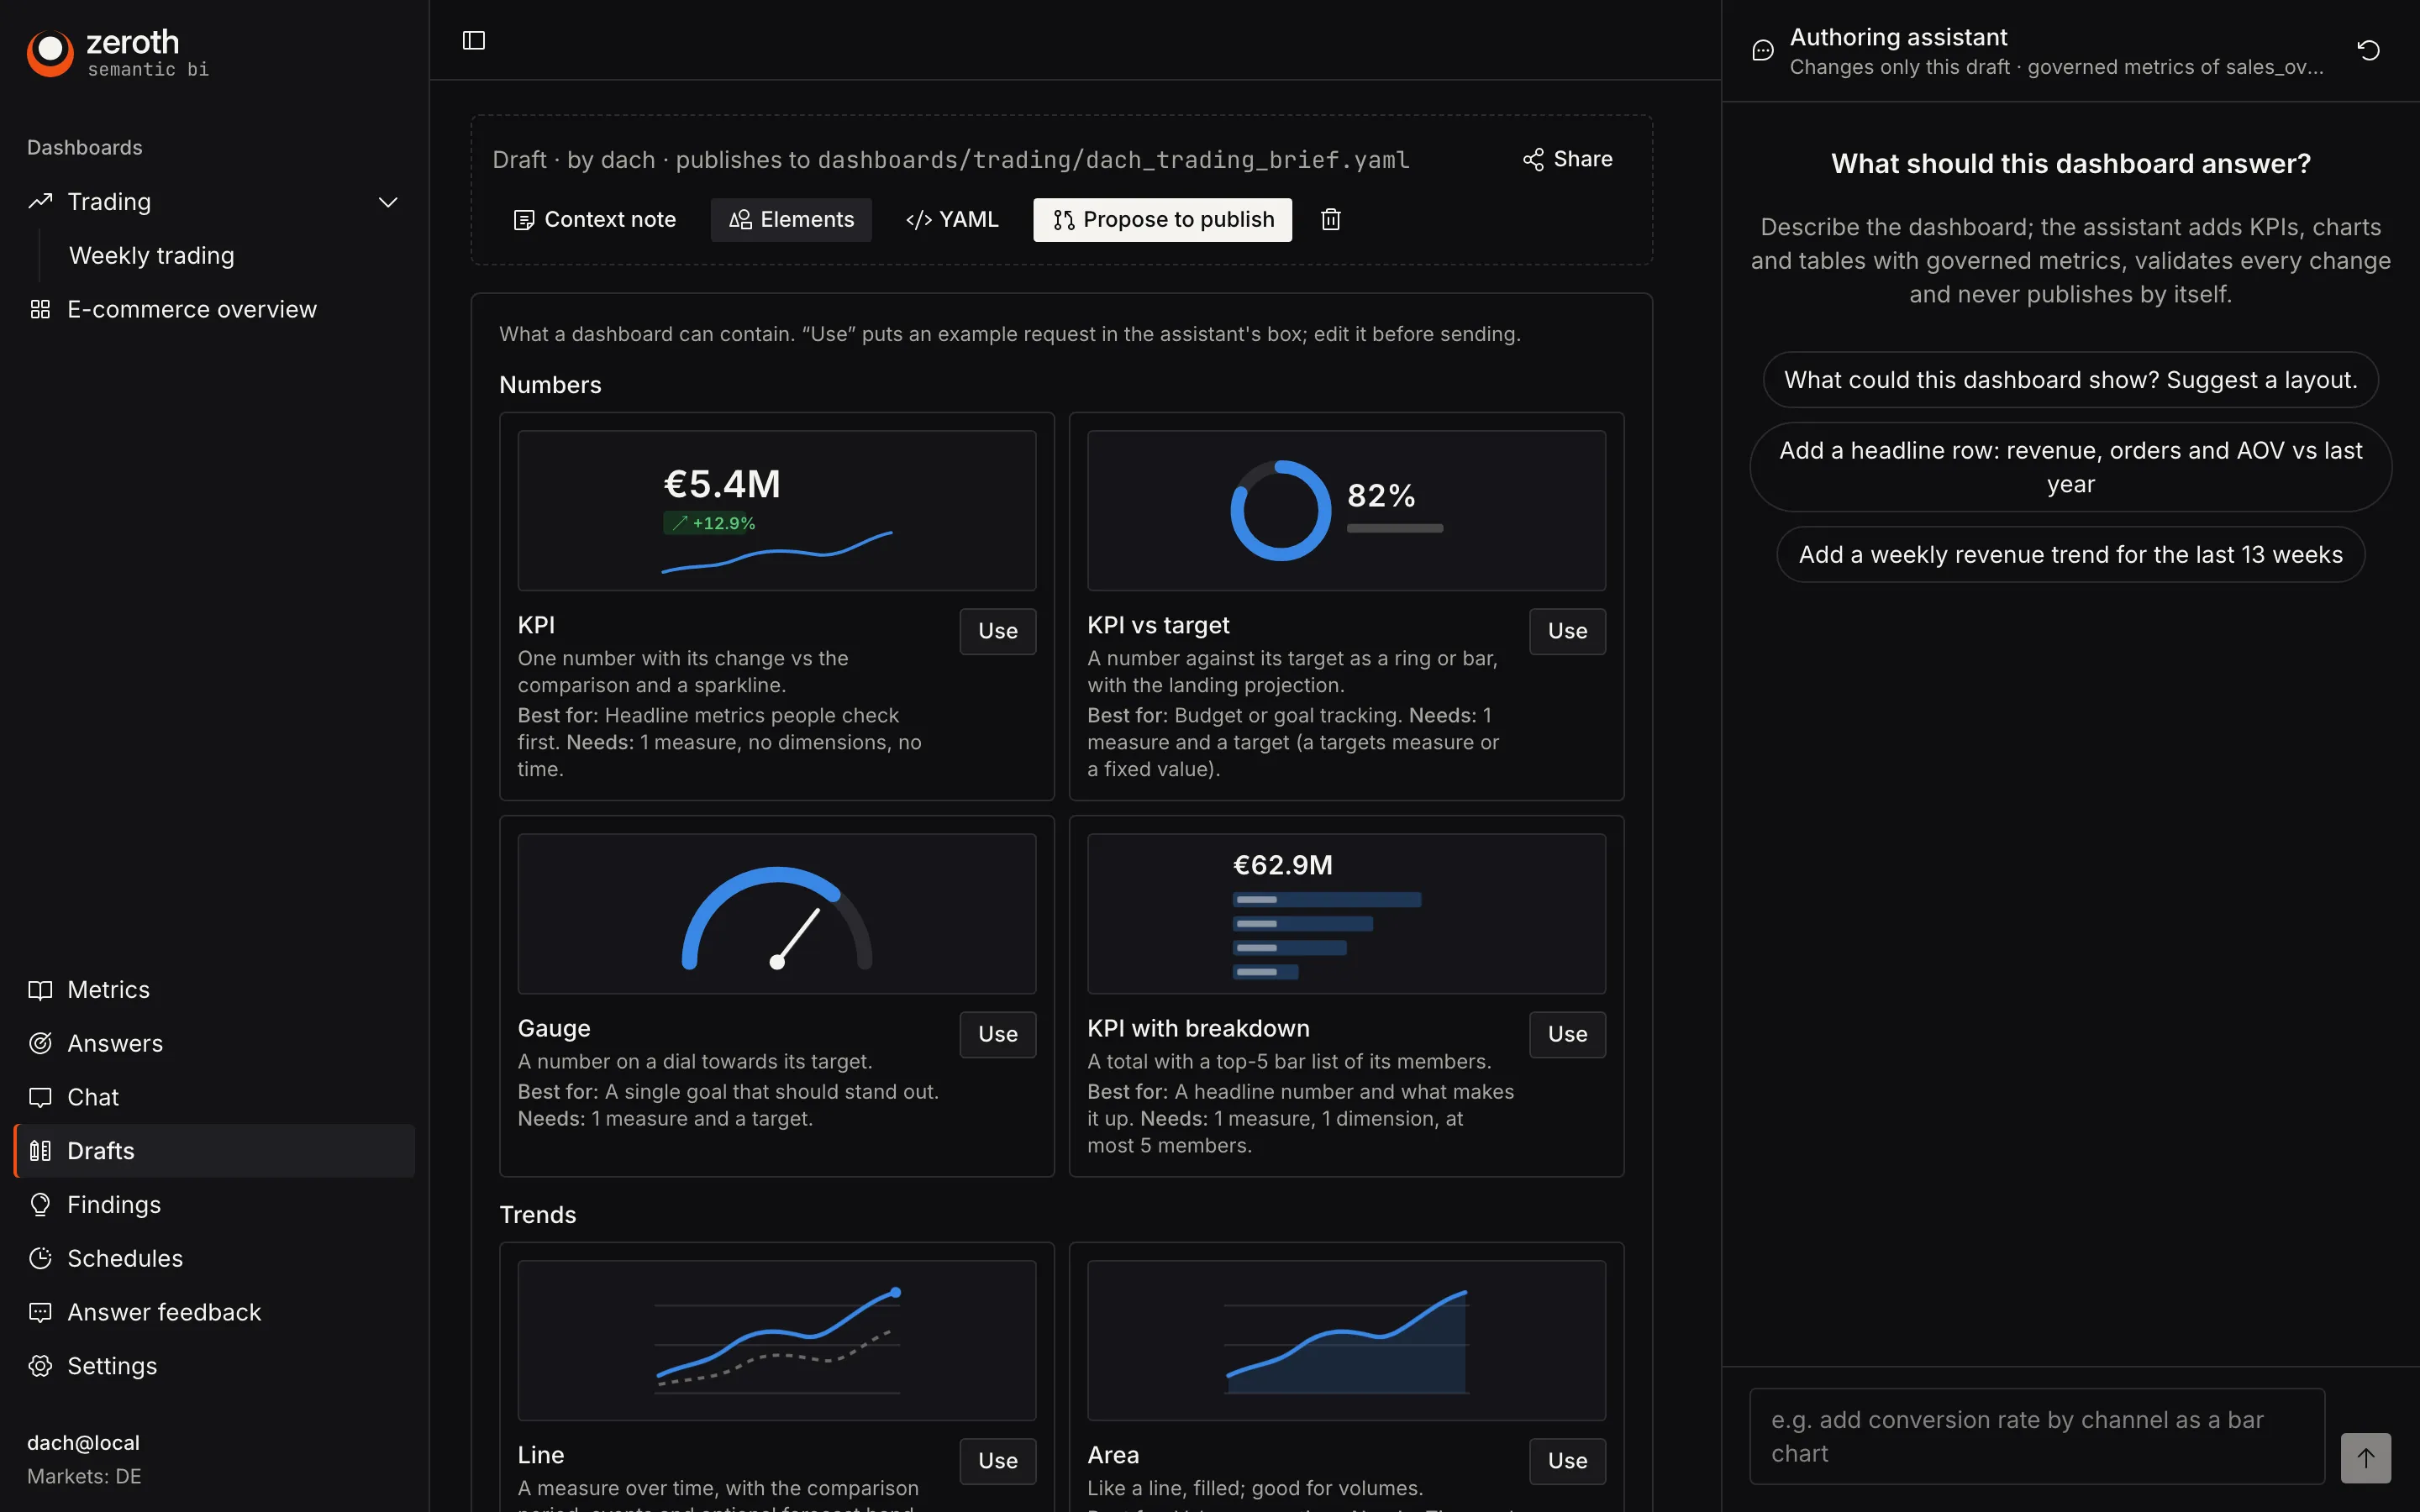Click the Gauge dial preview thumbnail
This screenshot has height=1512, width=2420.
777,914
